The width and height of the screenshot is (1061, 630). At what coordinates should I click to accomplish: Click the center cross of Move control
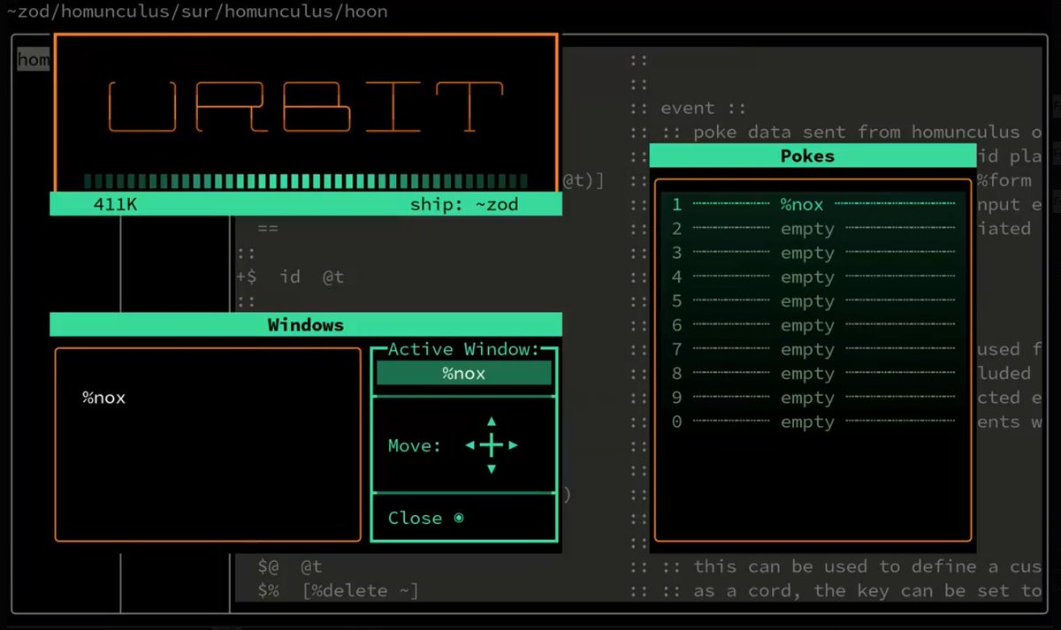point(492,445)
